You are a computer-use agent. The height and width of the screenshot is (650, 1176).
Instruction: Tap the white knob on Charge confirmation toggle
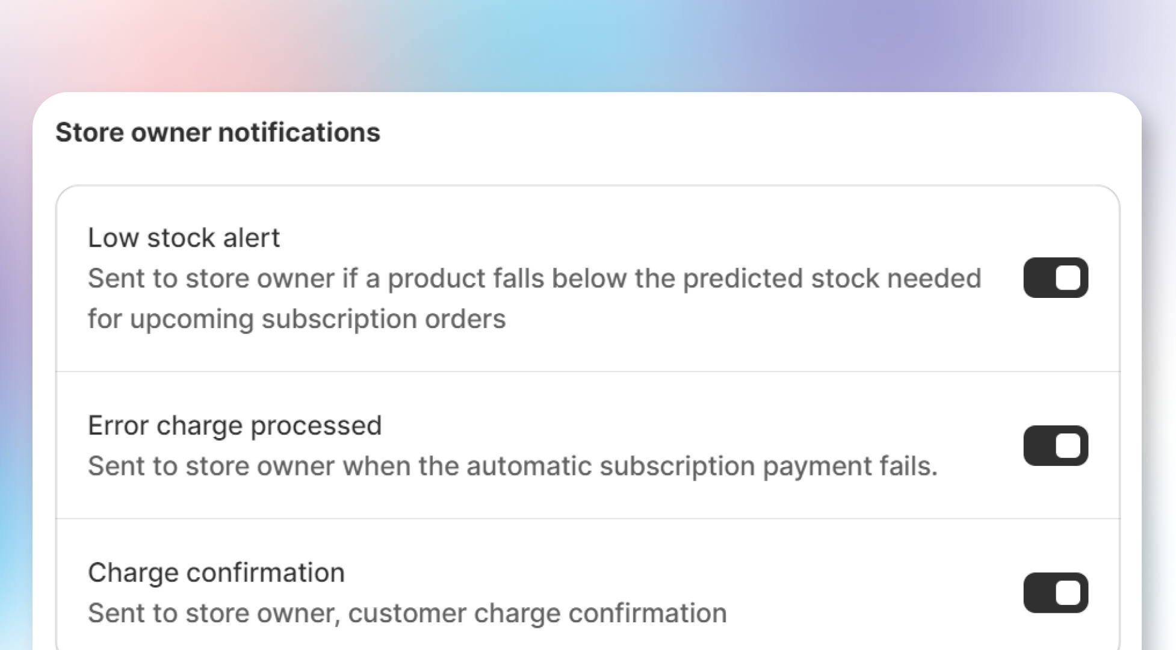1068,592
